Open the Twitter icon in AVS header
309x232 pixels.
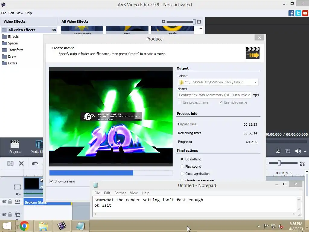298,13
